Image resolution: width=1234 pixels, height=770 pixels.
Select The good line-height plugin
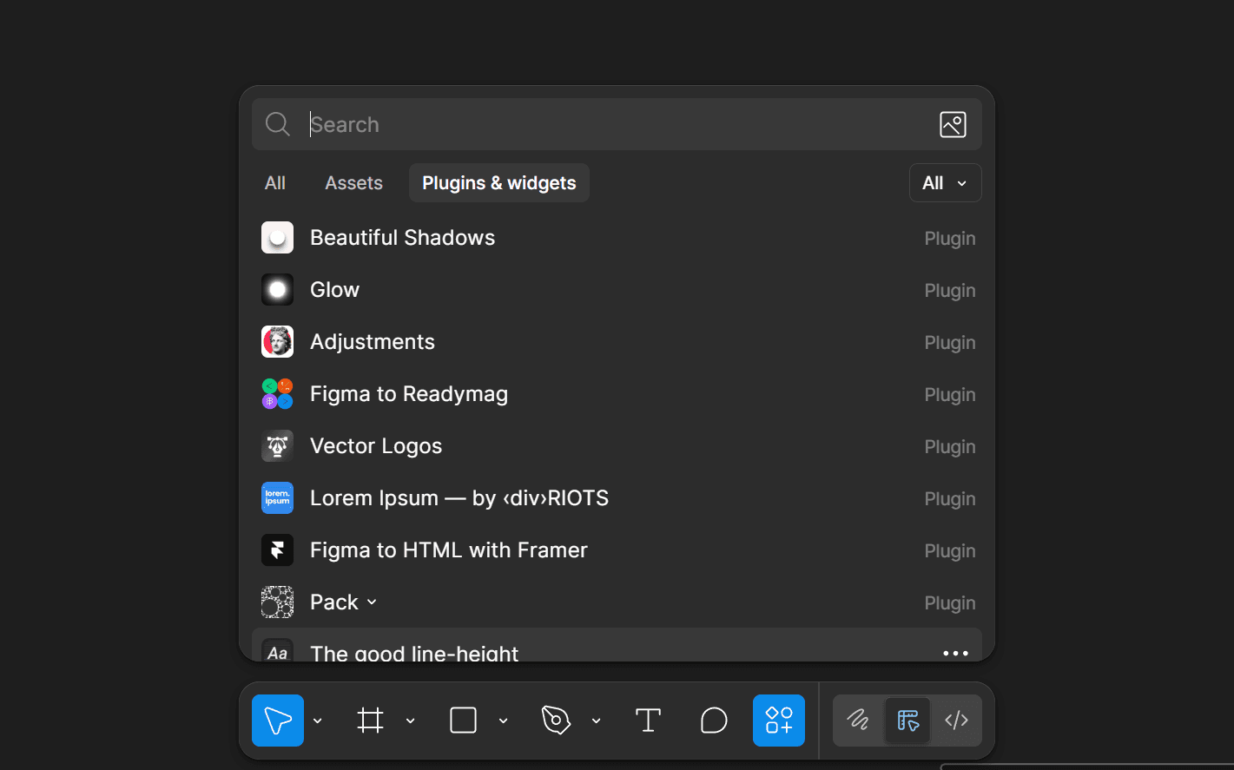click(x=617, y=645)
